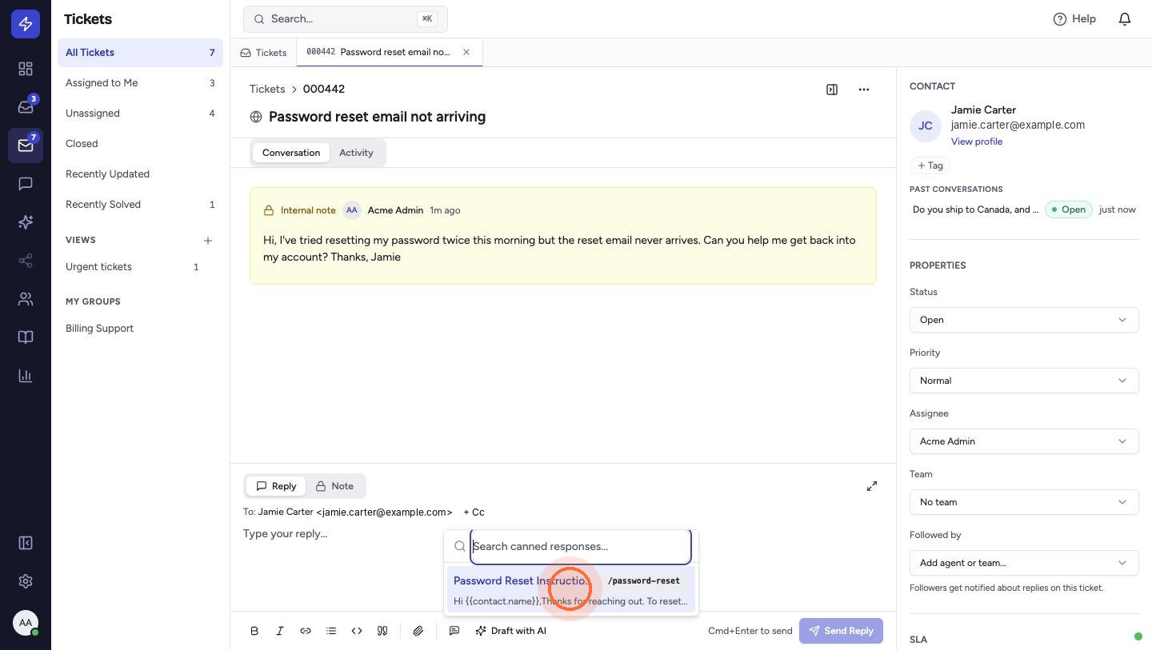The height and width of the screenshot is (650, 1152).
Task: Select Unassigned in the tickets sidebar
Action: (140, 114)
